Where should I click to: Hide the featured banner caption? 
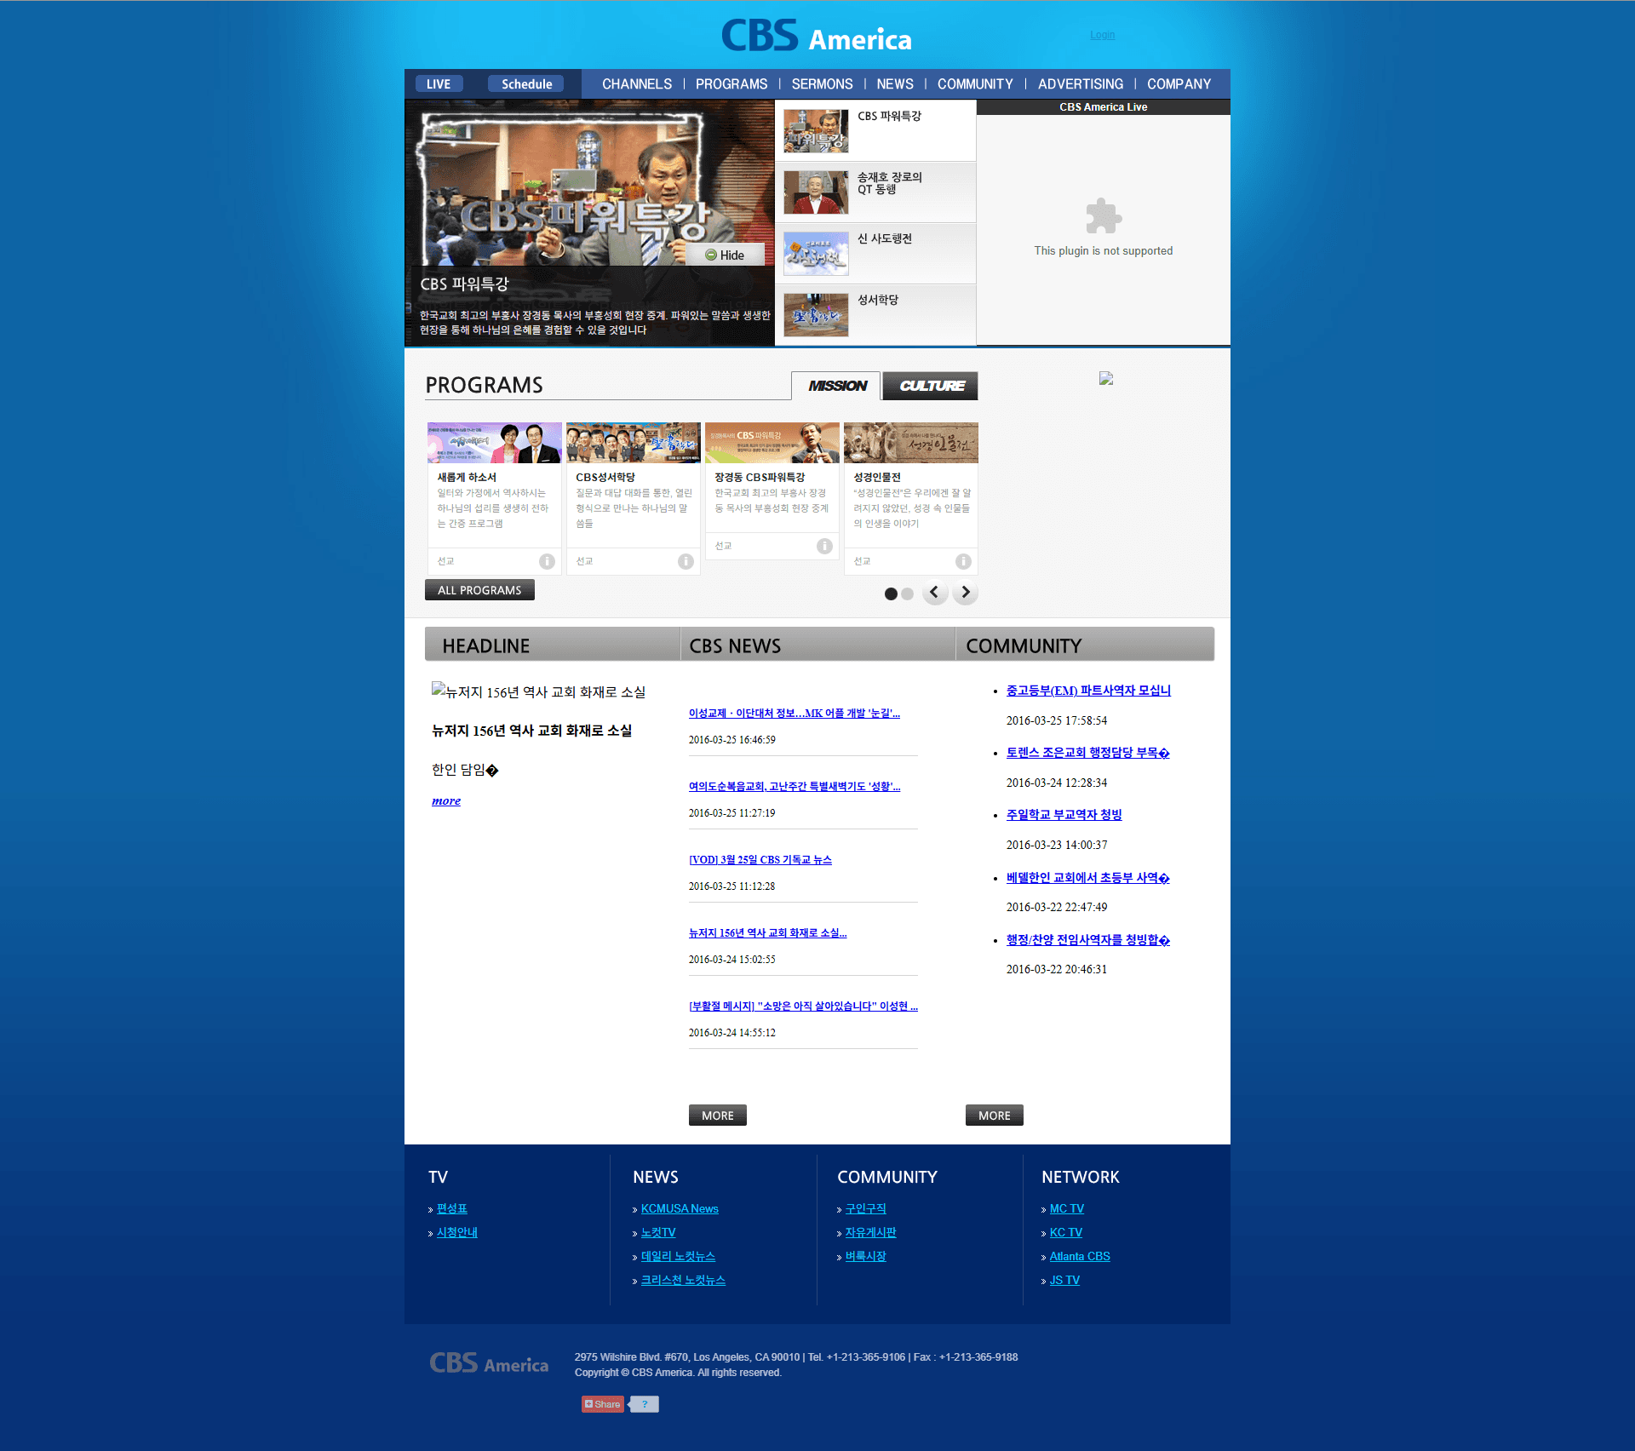[x=725, y=255]
